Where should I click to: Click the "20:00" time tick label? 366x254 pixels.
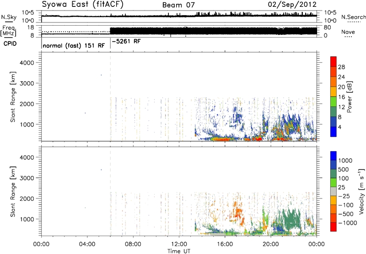pos(270,244)
